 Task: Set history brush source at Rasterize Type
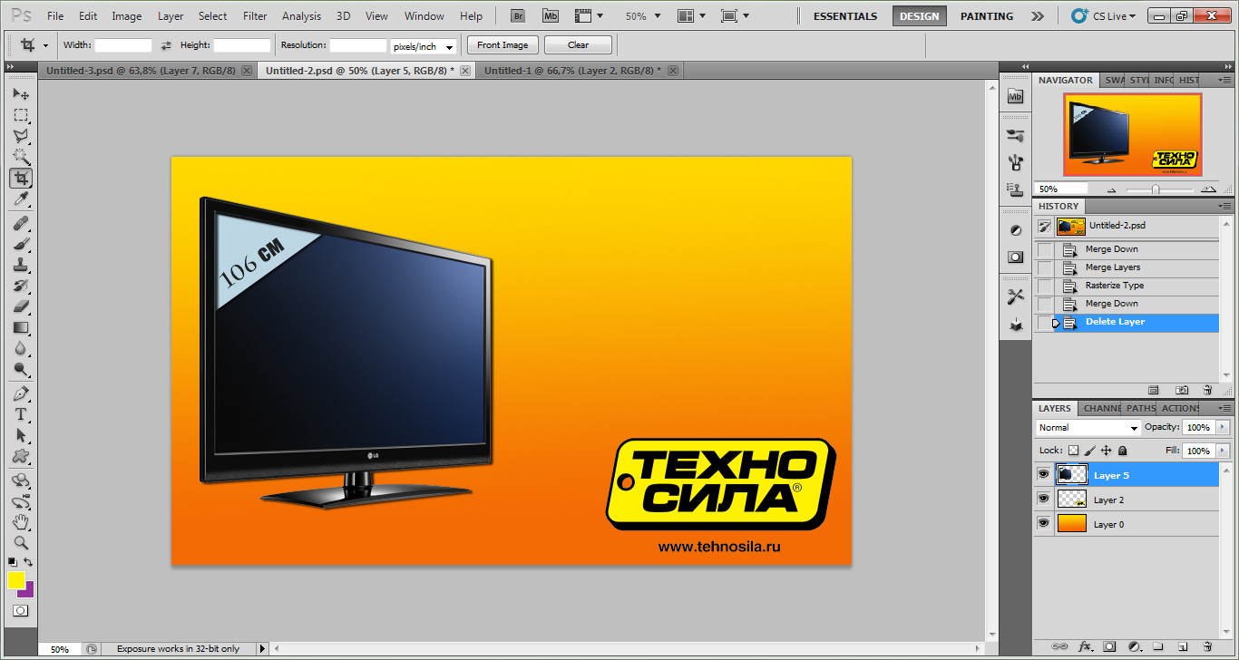[x=1045, y=286]
